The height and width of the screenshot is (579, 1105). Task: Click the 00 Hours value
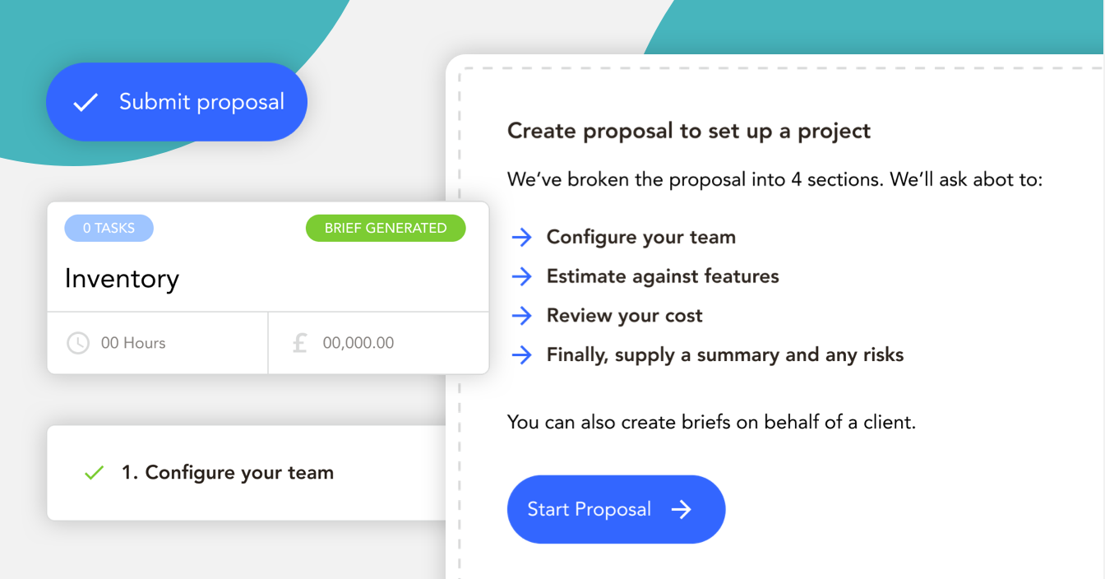coord(133,343)
